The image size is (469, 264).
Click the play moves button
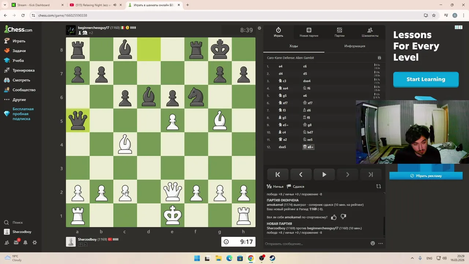pyautogui.click(x=324, y=175)
